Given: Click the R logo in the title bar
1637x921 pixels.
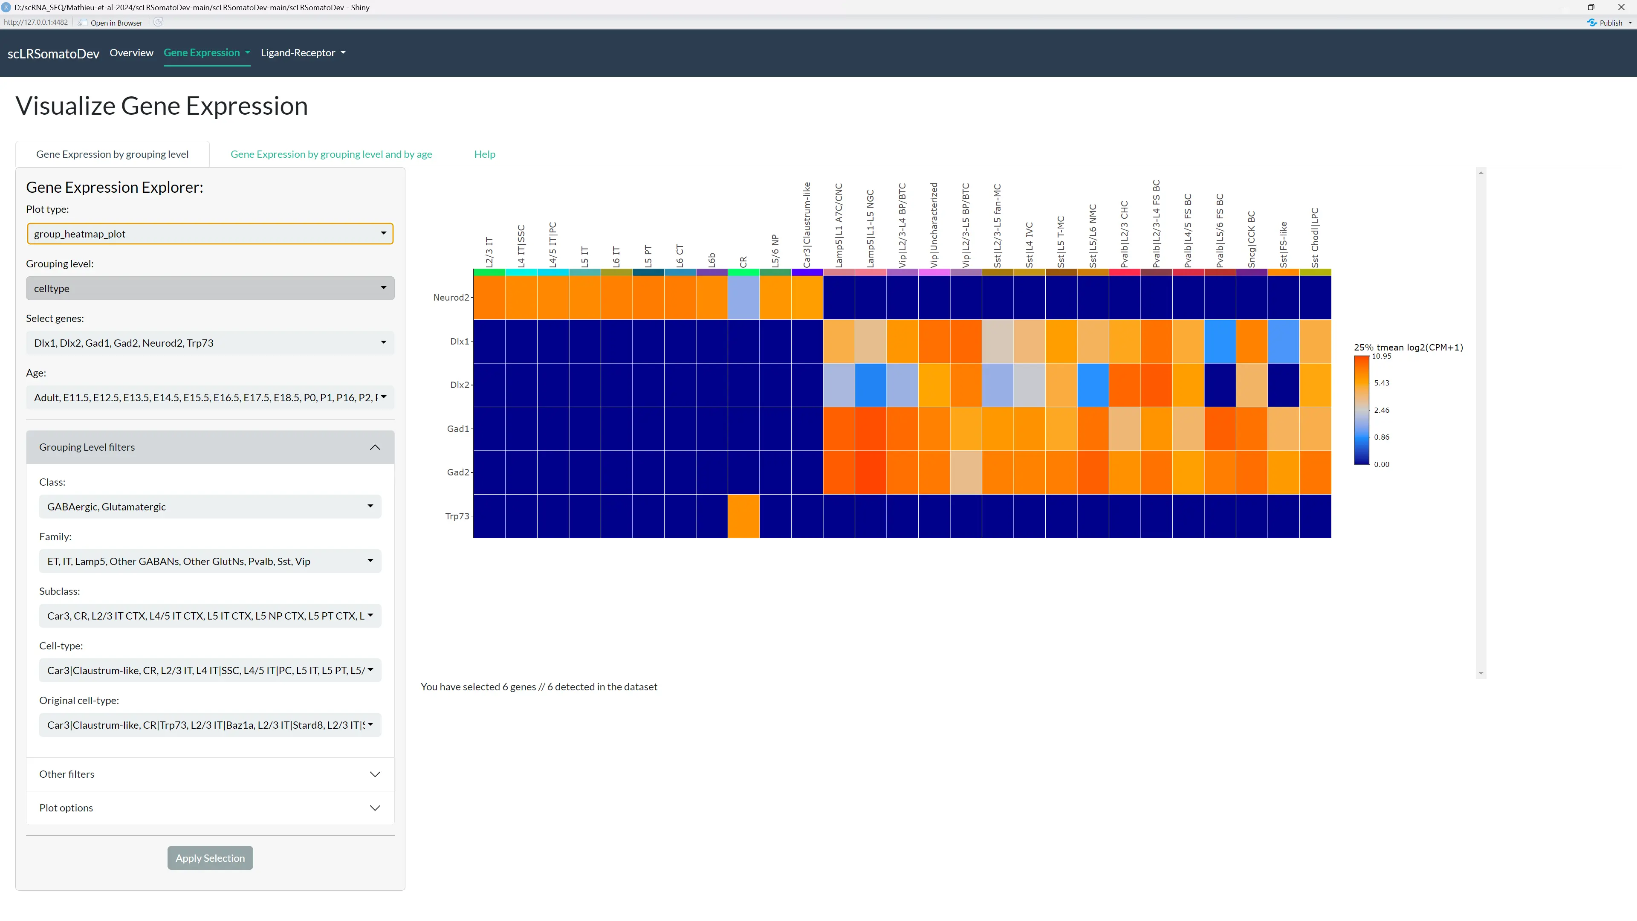Looking at the screenshot, I should [6, 7].
